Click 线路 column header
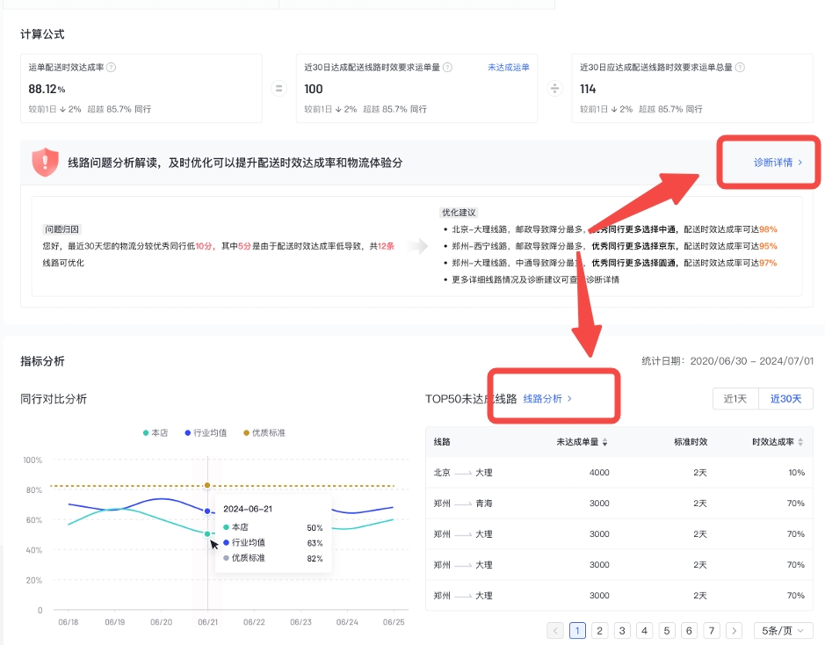The height and width of the screenshot is (645, 825). point(442,442)
